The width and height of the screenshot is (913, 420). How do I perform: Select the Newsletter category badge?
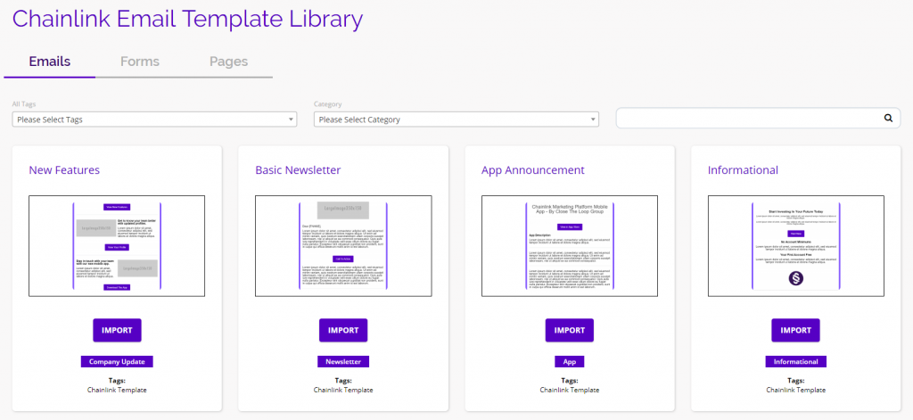click(x=343, y=362)
